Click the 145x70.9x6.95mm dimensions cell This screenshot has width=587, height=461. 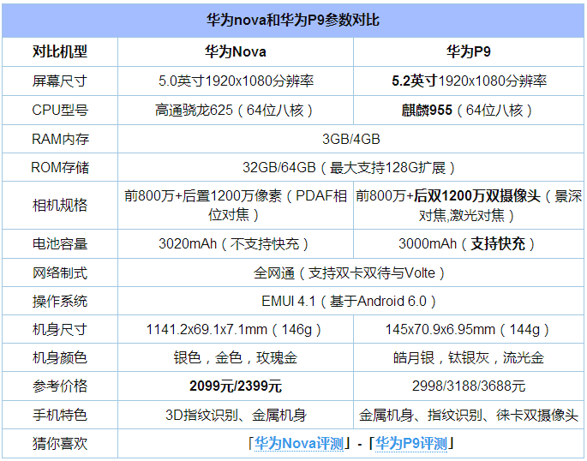[469, 330]
